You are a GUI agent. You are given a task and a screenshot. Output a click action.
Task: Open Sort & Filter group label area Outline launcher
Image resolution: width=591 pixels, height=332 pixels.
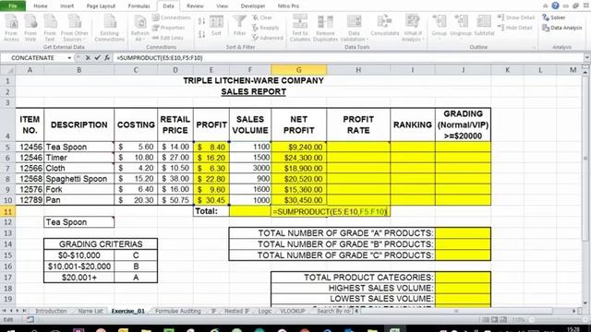tap(534, 47)
